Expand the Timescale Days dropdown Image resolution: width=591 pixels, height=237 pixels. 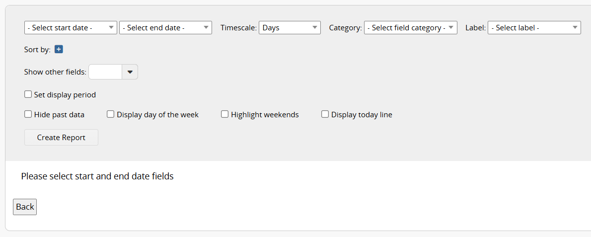click(x=290, y=28)
